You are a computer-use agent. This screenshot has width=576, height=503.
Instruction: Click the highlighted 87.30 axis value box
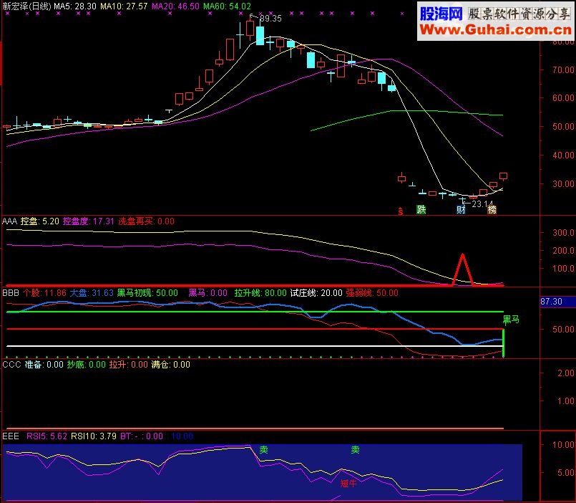coord(557,302)
